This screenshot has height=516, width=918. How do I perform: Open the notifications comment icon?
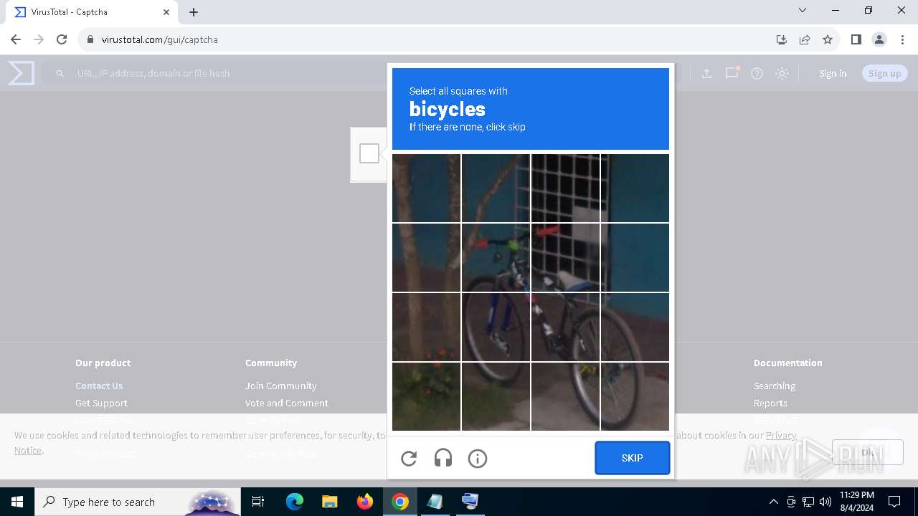732,73
